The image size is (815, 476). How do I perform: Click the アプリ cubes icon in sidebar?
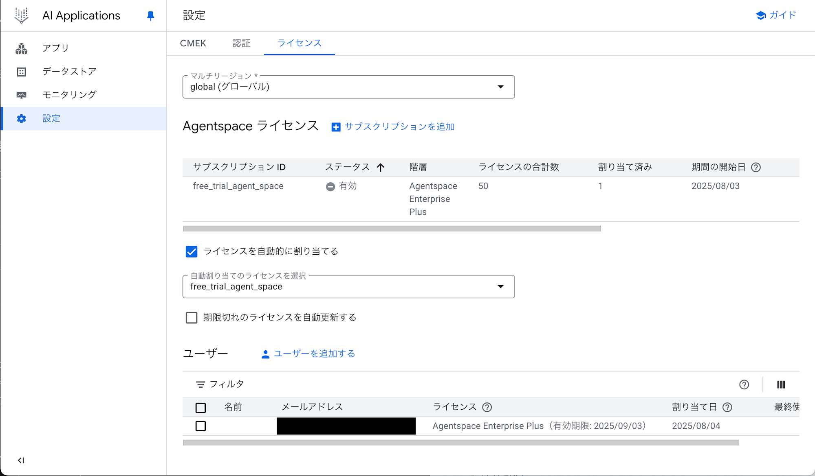point(22,48)
